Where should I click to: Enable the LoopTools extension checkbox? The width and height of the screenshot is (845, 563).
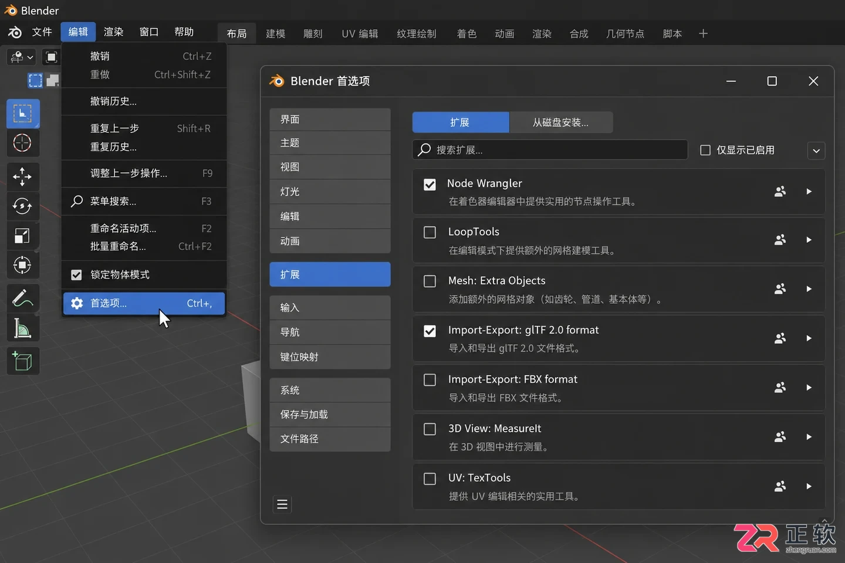(x=430, y=232)
